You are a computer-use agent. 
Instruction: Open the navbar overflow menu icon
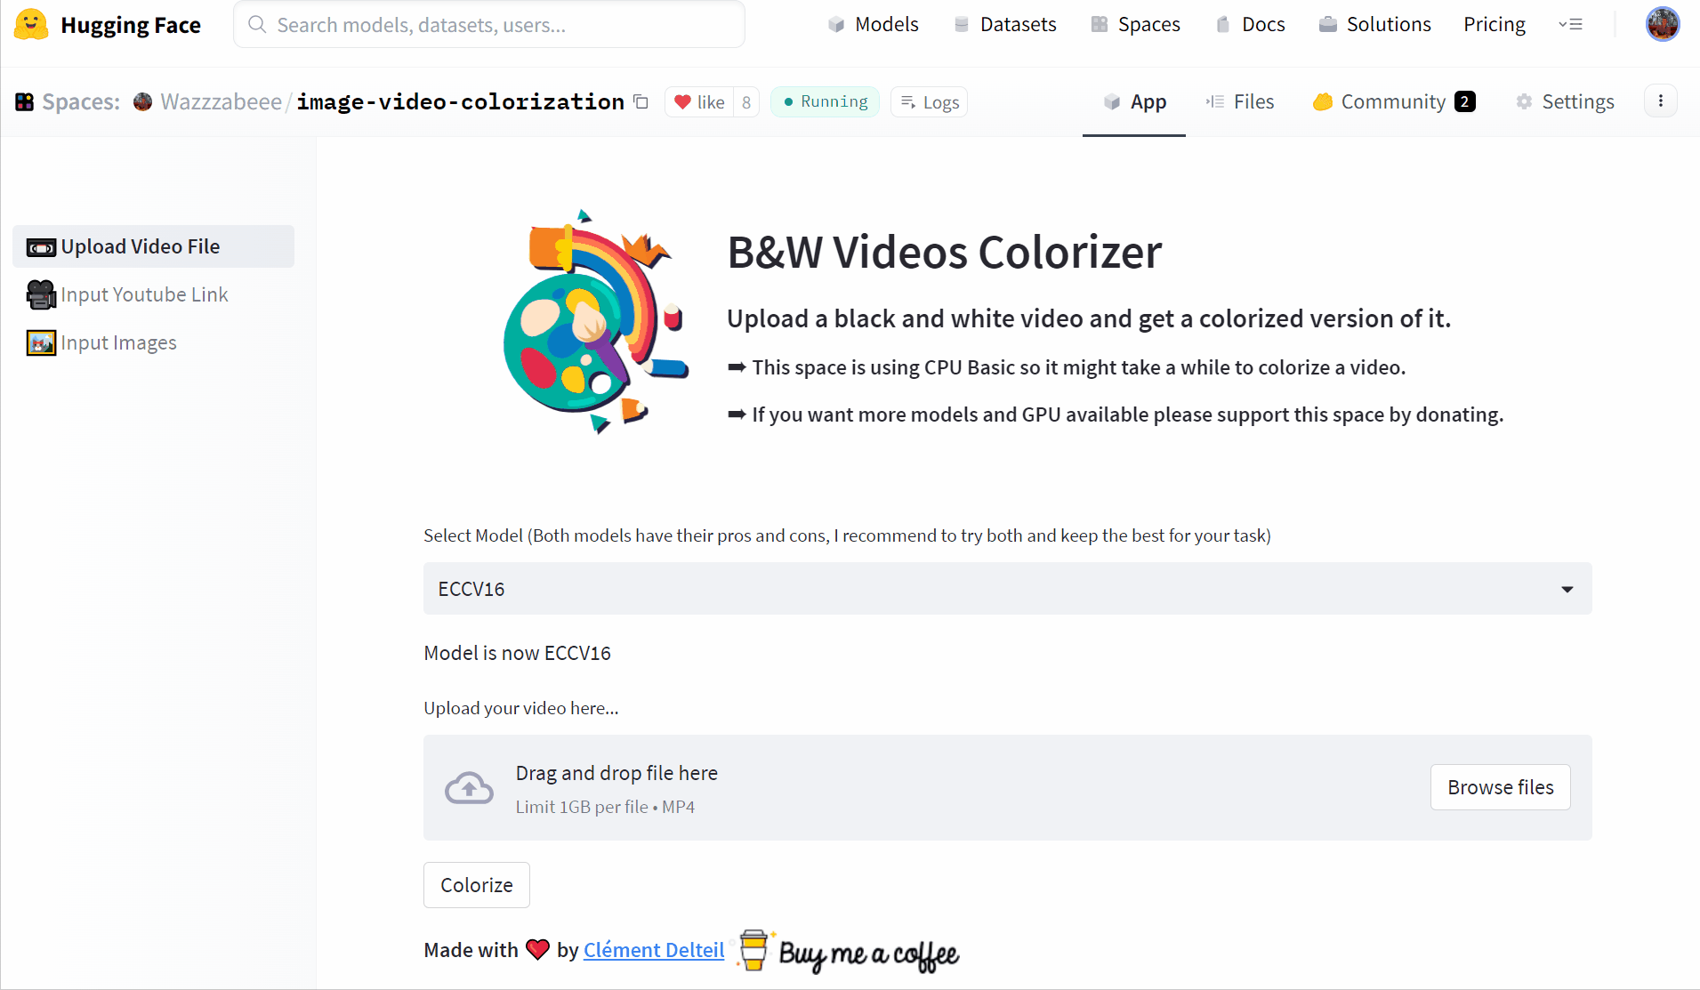click(1570, 25)
